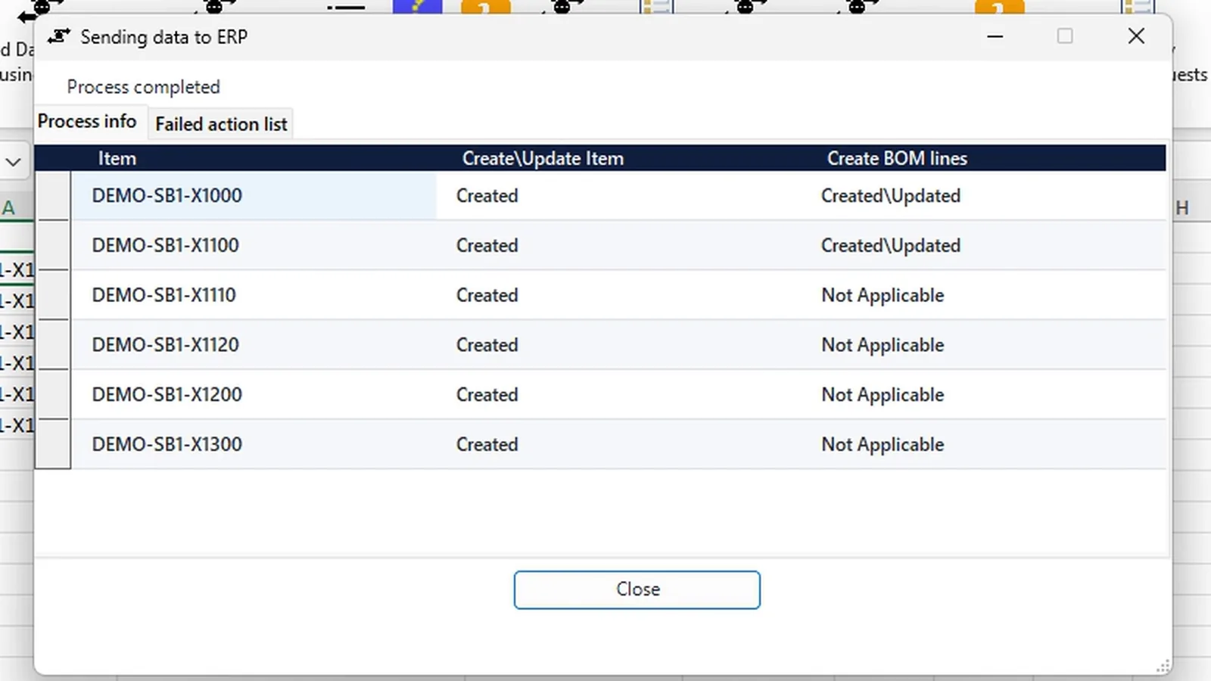Image resolution: width=1211 pixels, height=681 pixels.
Task: Click the dialog resize grip corner
Action: click(x=1163, y=667)
